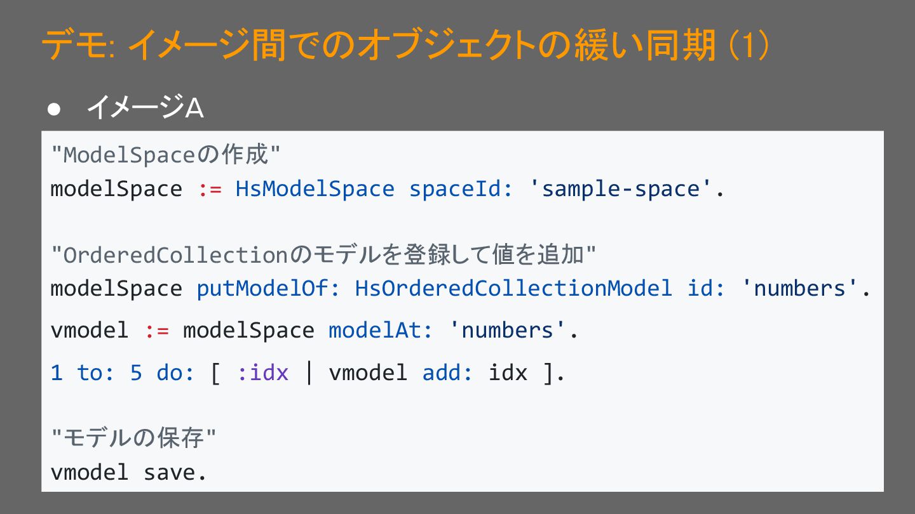Click the comment "ModelSpaceの作成"
Viewport: 915px width, 514px height.
click(x=165, y=155)
